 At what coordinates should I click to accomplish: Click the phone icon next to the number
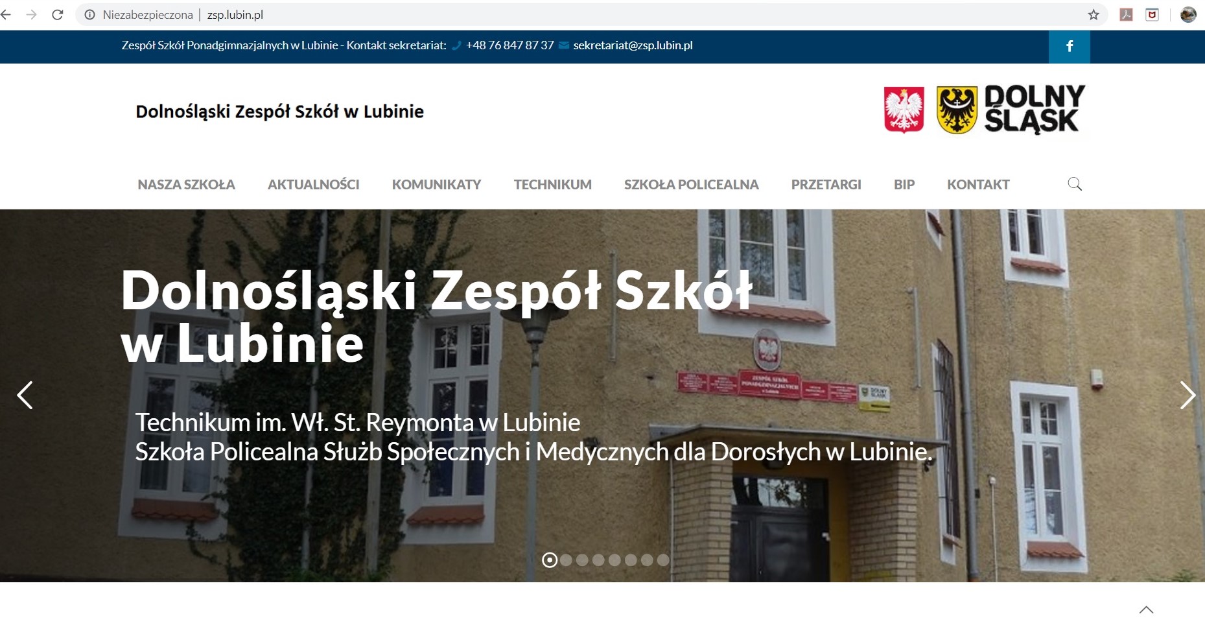pos(457,46)
